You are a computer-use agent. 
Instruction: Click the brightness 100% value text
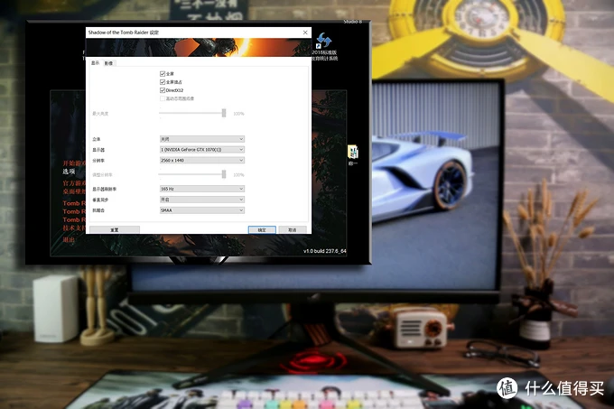click(238, 114)
